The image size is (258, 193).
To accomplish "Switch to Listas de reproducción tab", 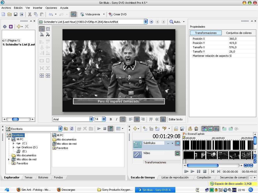I will [175, 177].
